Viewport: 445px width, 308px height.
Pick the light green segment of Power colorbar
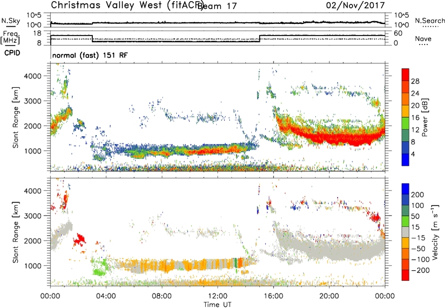406,123
